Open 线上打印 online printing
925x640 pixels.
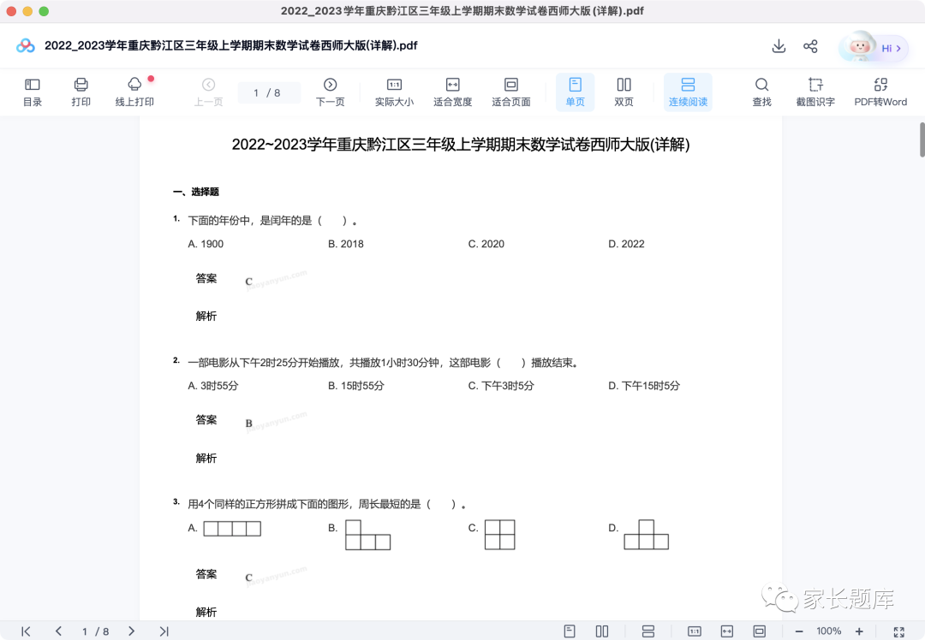pyautogui.click(x=134, y=92)
